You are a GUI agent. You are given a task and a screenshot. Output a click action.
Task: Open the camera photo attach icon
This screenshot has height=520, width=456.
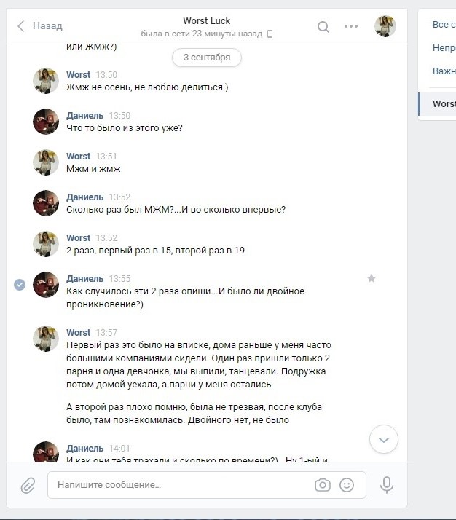pos(323,485)
